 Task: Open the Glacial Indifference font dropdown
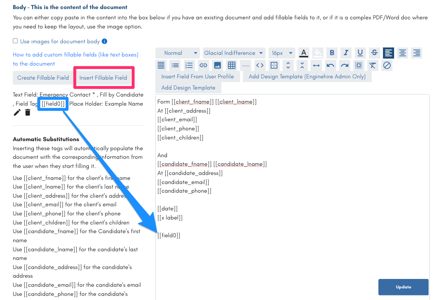point(234,53)
